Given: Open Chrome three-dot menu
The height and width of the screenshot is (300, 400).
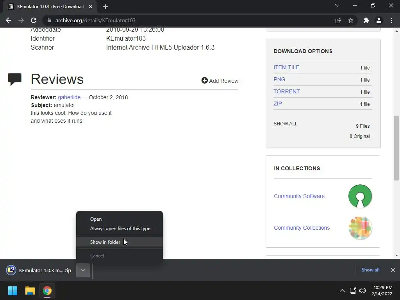Looking at the screenshot, I should [x=391, y=20].
